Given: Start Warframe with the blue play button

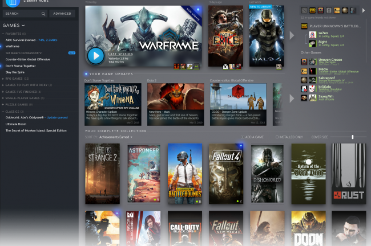Looking at the screenshot, I should click(x=96, y=56).
